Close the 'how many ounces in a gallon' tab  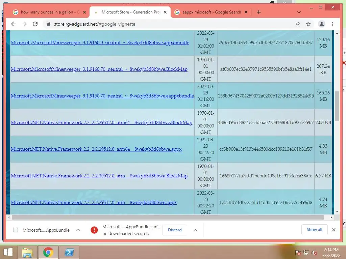click(84, 12)
